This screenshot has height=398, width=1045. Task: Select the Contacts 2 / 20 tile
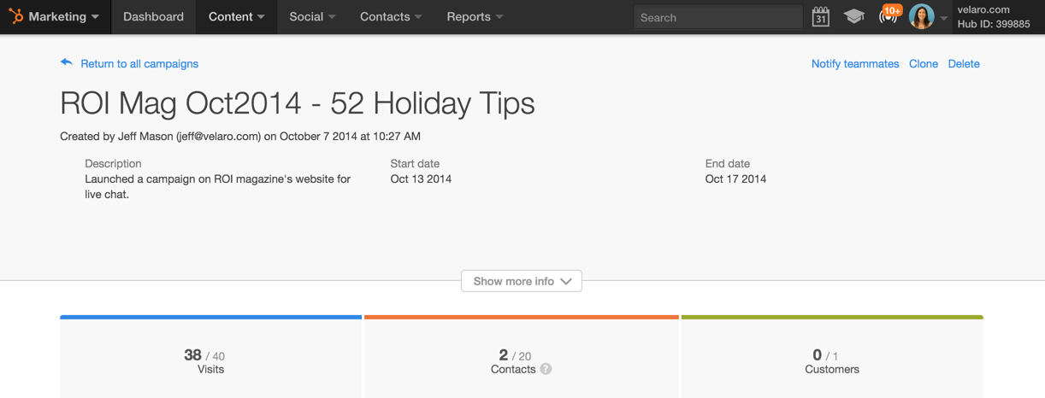522,358
